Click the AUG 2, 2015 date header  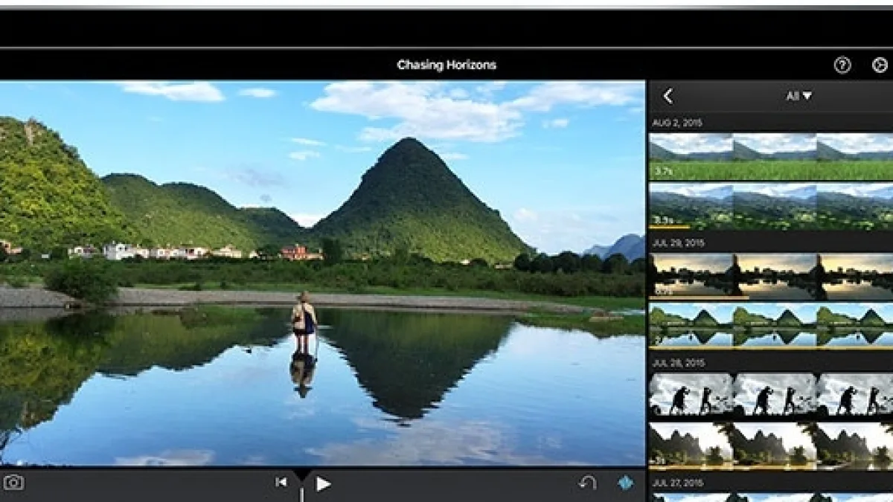pos(677,123)
